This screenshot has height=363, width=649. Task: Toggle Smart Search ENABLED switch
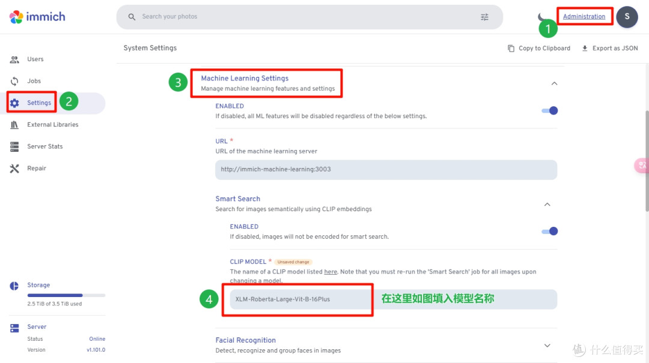[x=550, y=231]
